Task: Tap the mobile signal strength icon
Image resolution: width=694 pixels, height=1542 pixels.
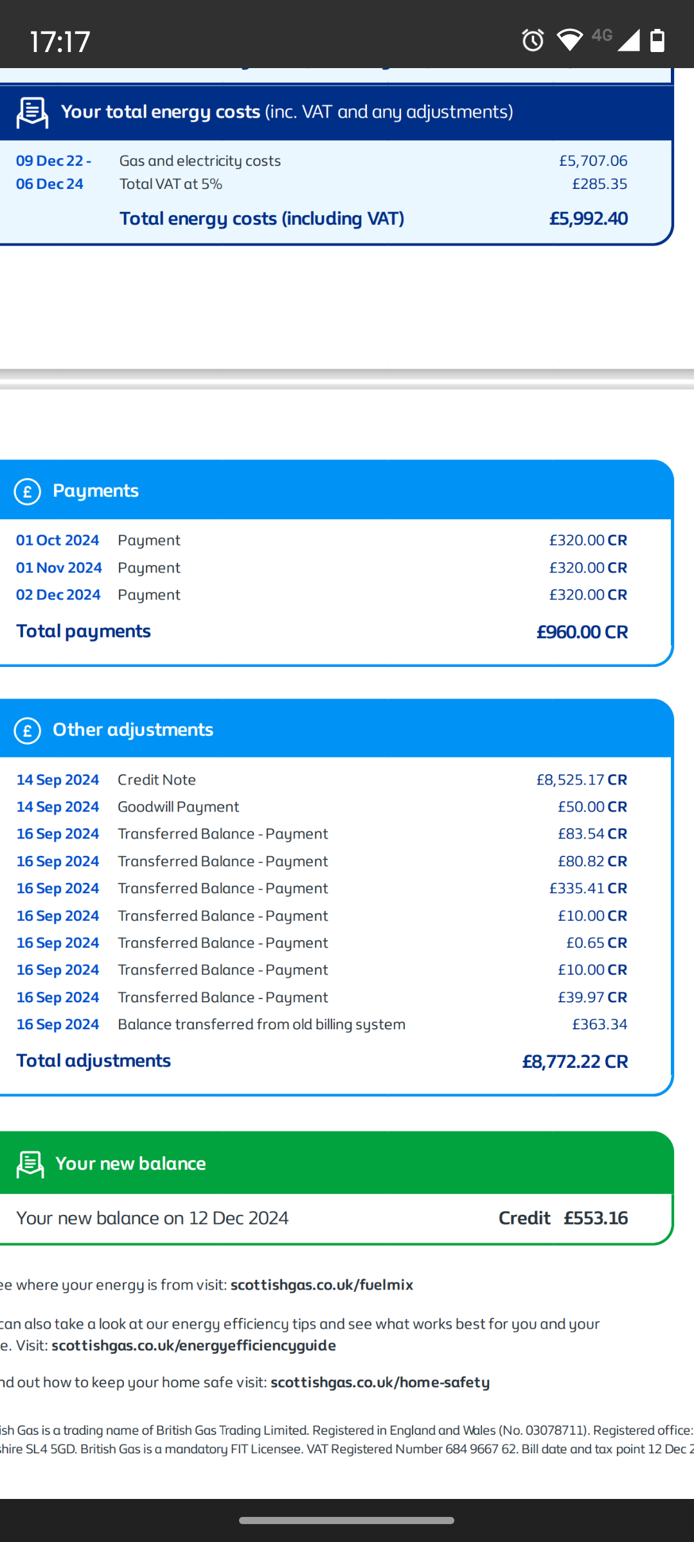Action: 628,40
